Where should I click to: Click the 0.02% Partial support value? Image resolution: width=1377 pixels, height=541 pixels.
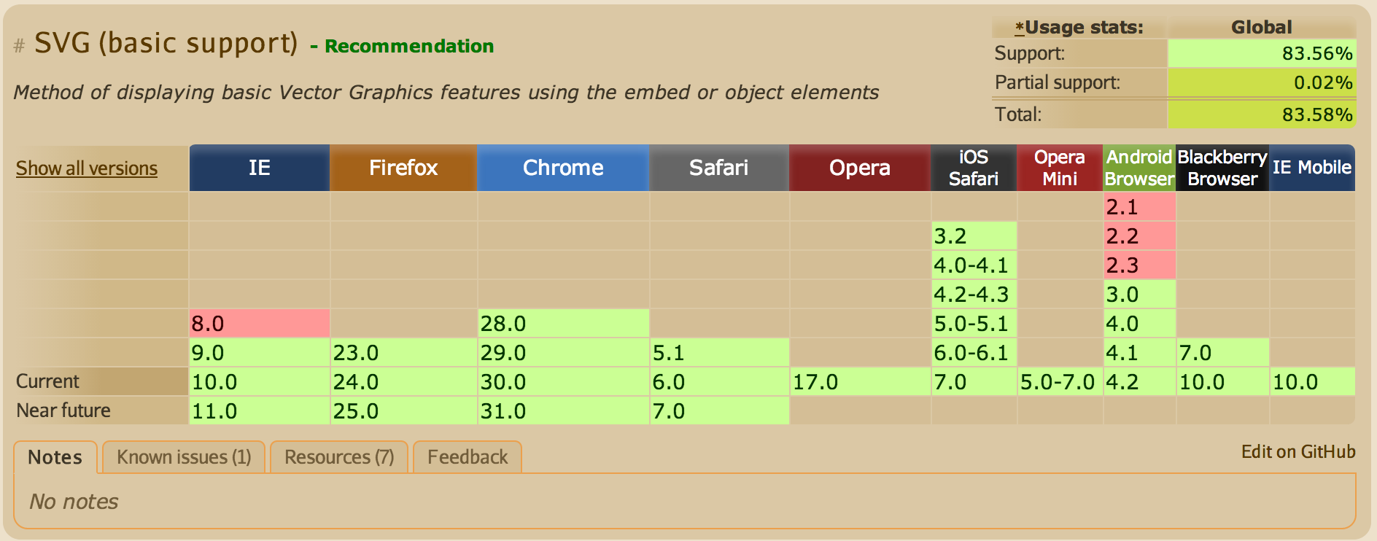(x=1262, y=82)
